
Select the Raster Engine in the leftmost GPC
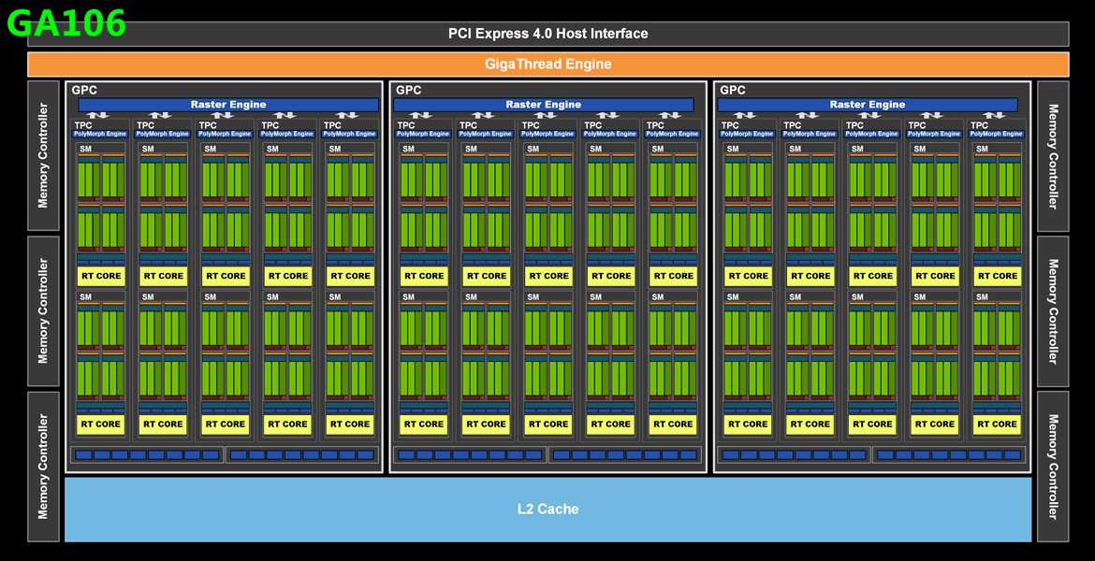227,105
